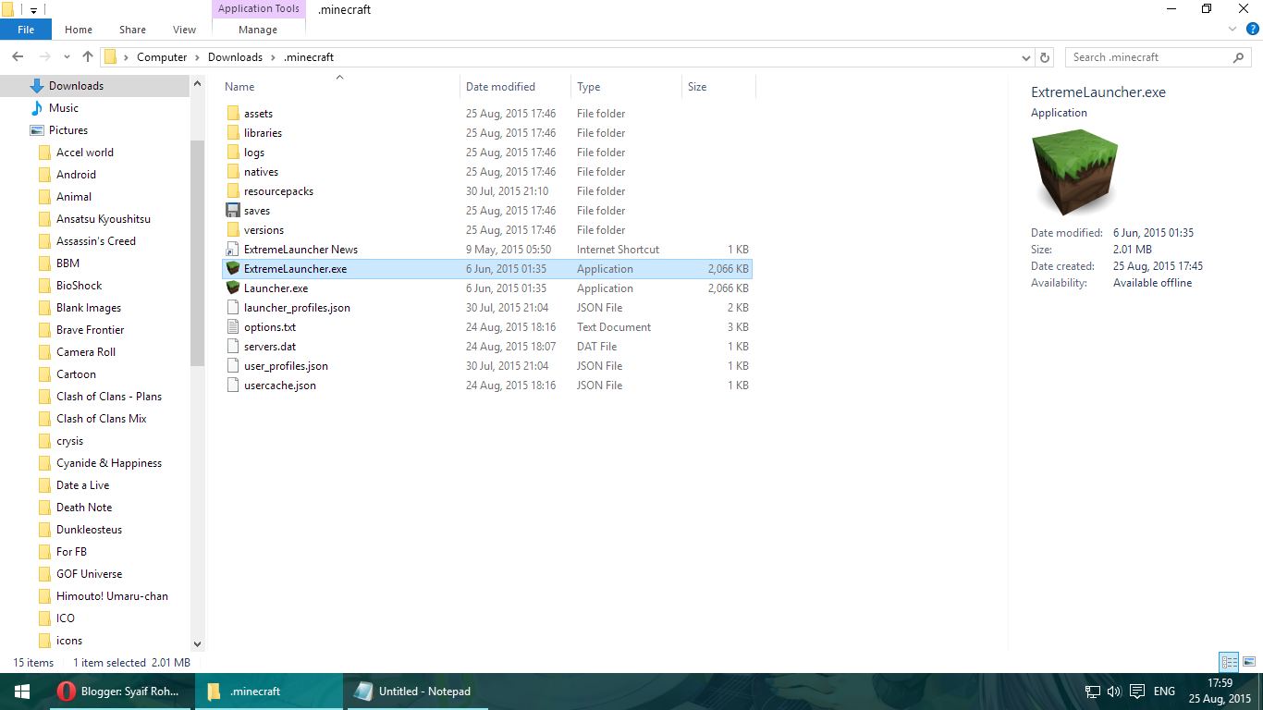Open the View ribbon tab
The image size is (1263, 710).
184,30
